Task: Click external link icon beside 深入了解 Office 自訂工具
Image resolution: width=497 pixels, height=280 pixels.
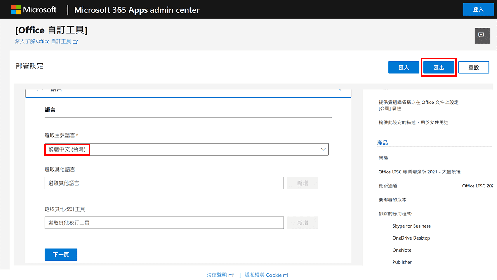Action: [75, 42]
